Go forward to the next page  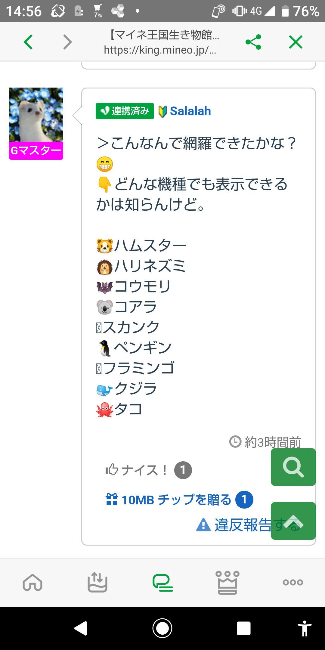[67, 42]
